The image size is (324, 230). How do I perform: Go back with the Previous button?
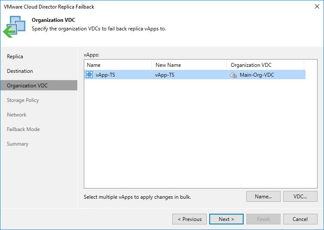[x=190, y=219]
